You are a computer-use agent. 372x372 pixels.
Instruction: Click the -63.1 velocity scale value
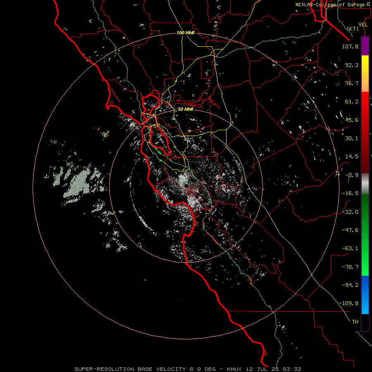[350, 248]
